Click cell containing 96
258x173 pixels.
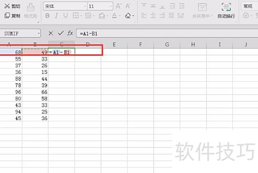(11, 92)
